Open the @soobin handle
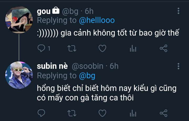 tap(87, 66)
